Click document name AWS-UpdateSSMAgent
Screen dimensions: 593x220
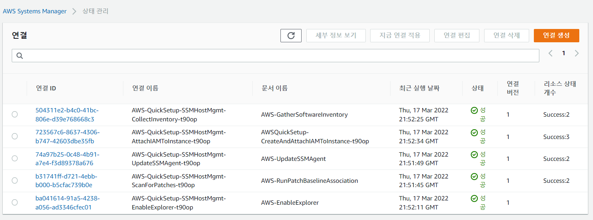pyautogui.click(x=293, y=159)
